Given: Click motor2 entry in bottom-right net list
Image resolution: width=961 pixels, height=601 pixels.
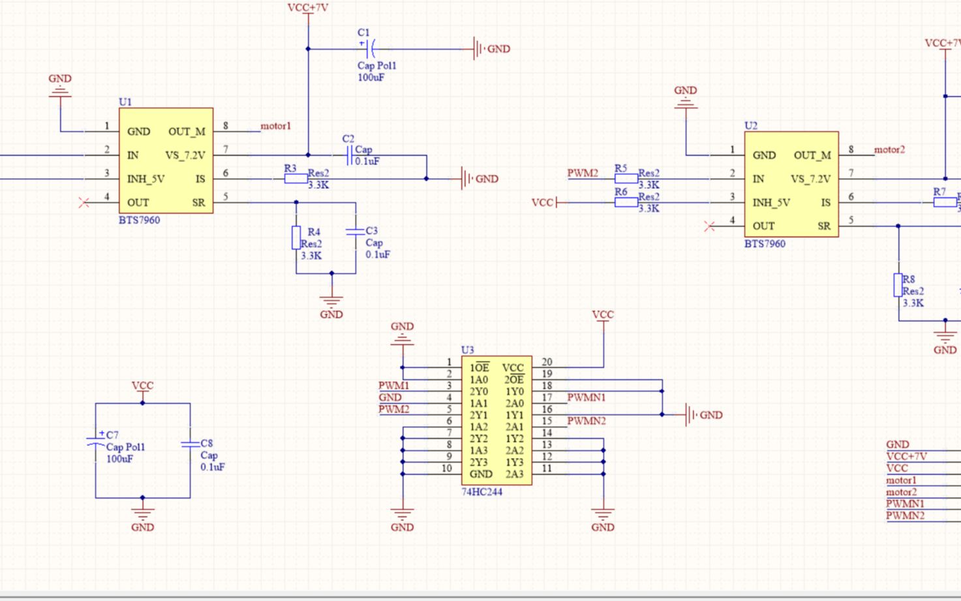Looking at the screenshot, I should coord(902,492).
